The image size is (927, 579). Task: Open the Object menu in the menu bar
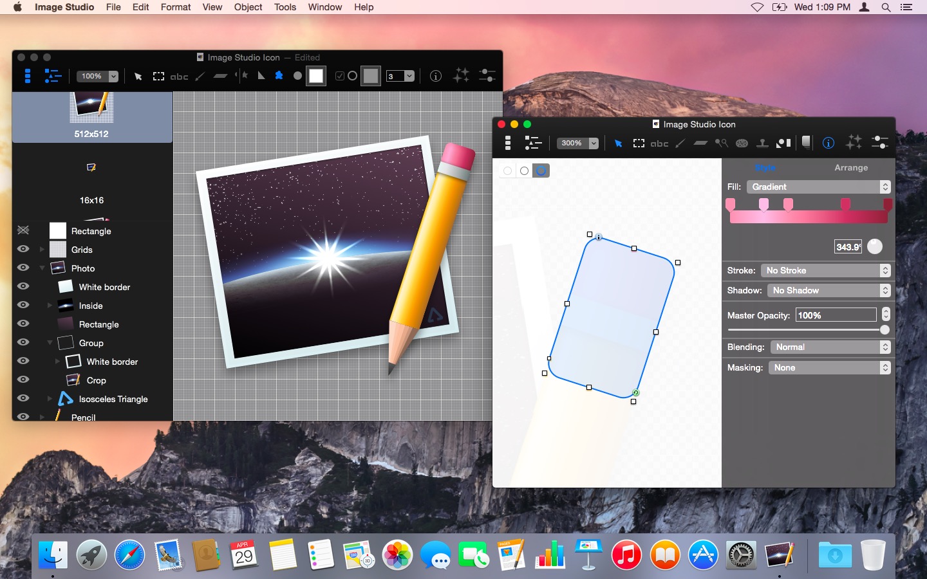pyautogui.click(x=248, y=7)
